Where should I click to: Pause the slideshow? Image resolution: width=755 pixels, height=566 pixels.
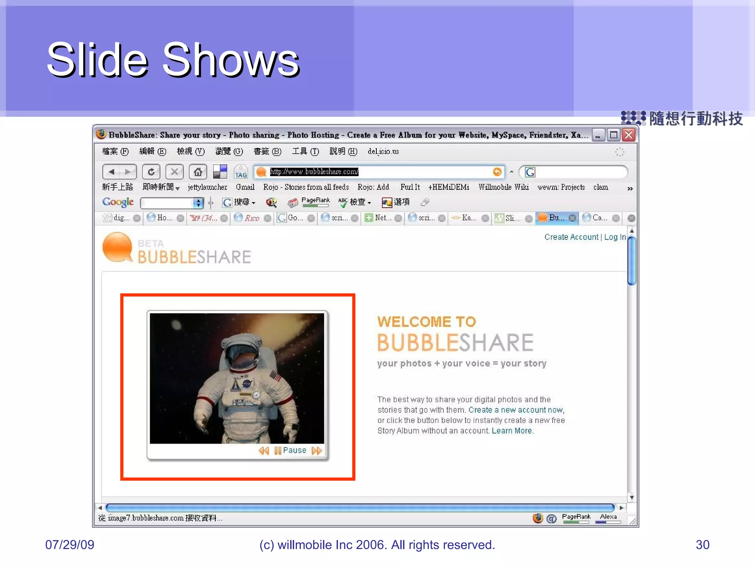point(290,450)
